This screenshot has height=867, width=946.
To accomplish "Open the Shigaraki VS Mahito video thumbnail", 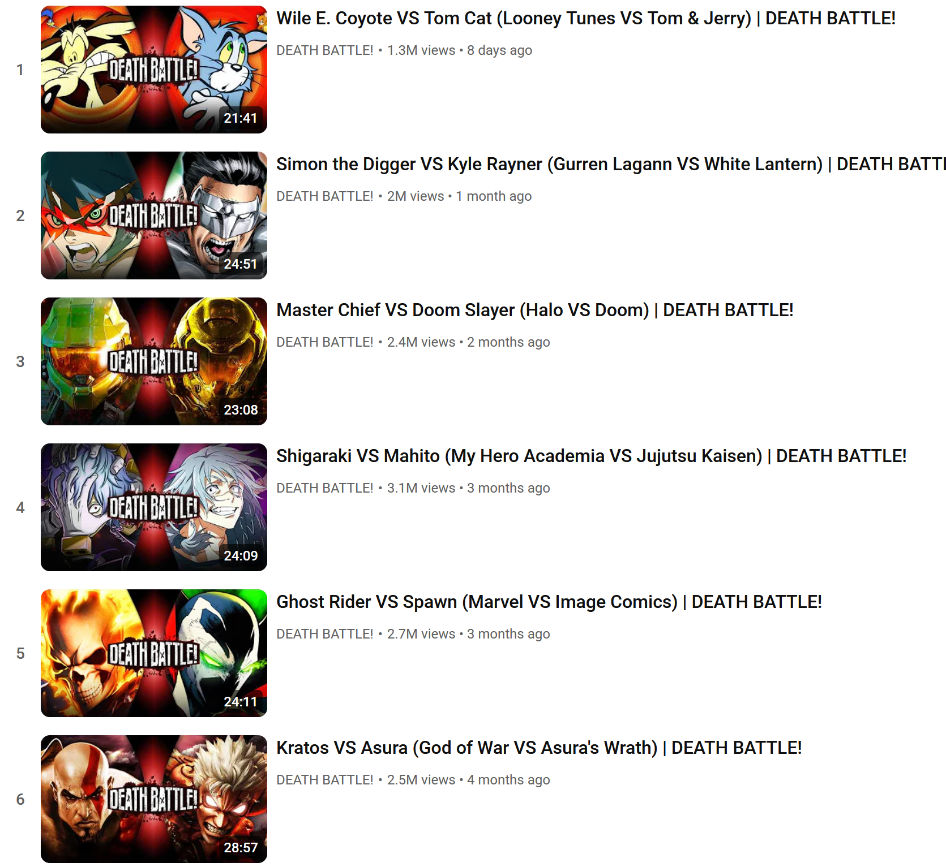I will pyautogui.click(x=154, y=507).
